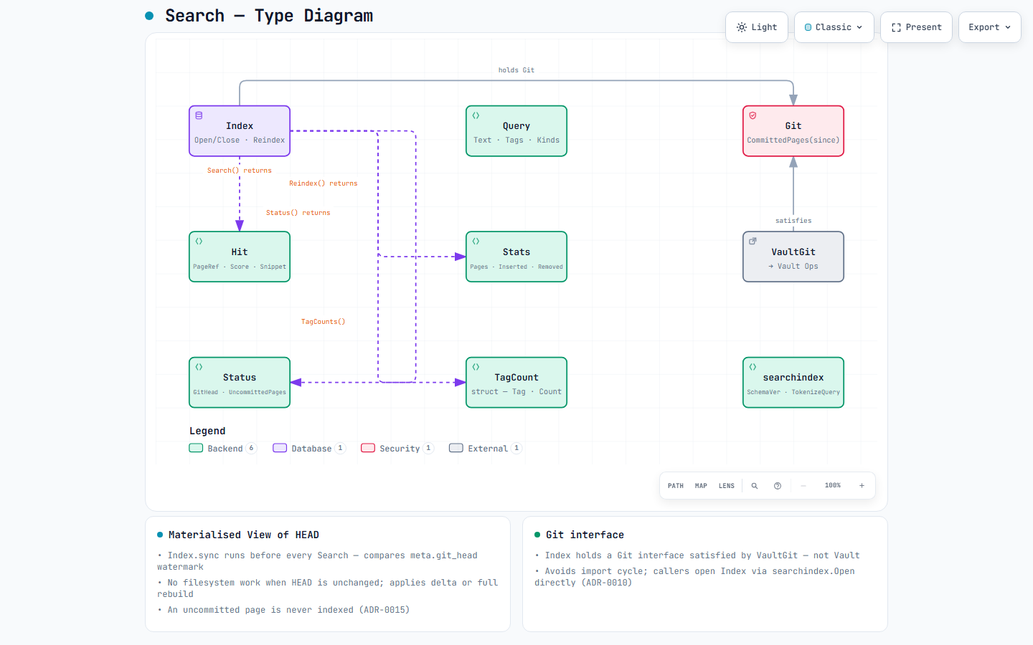Click the code icon on Hit node
Screen dimensions: 1033x645
click(199, 241)
